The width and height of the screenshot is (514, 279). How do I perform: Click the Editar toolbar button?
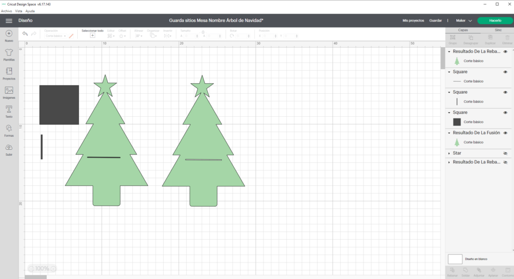point(111,34)
